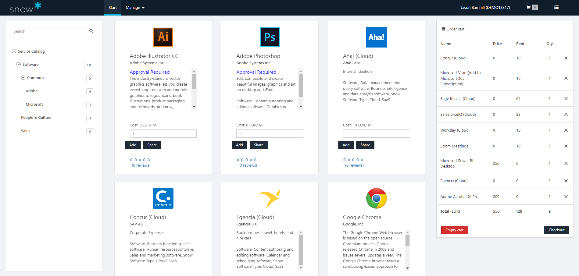
Task: Add Adobe Illustrator CC to cart
Action: (133, 145)
